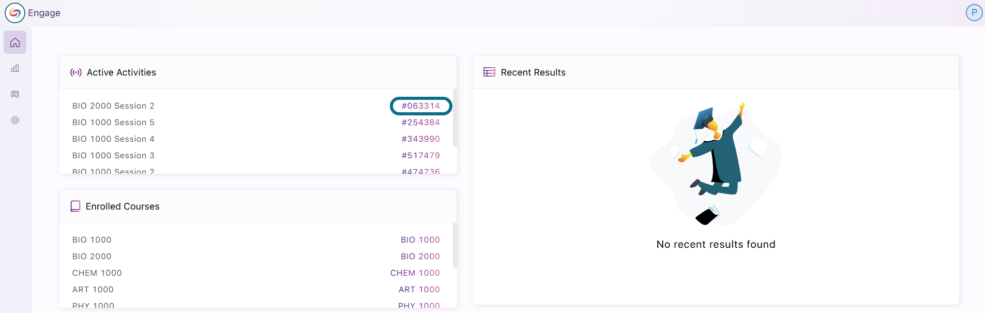
Task: Open session code #254384
Action: [x=421, y=122]
